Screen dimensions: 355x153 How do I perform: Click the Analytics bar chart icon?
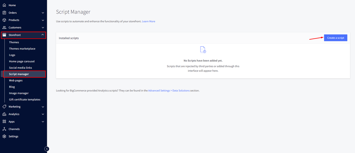[4, 114]
